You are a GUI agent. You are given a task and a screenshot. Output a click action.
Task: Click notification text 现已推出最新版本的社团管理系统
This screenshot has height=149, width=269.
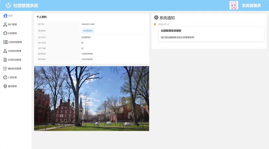point(177,37)
